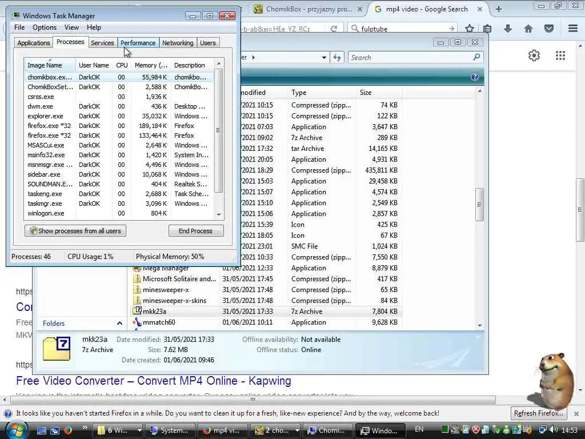Expand the Explorer breadcrumb arrow
The image size is (585, 439).
(254, 58)
